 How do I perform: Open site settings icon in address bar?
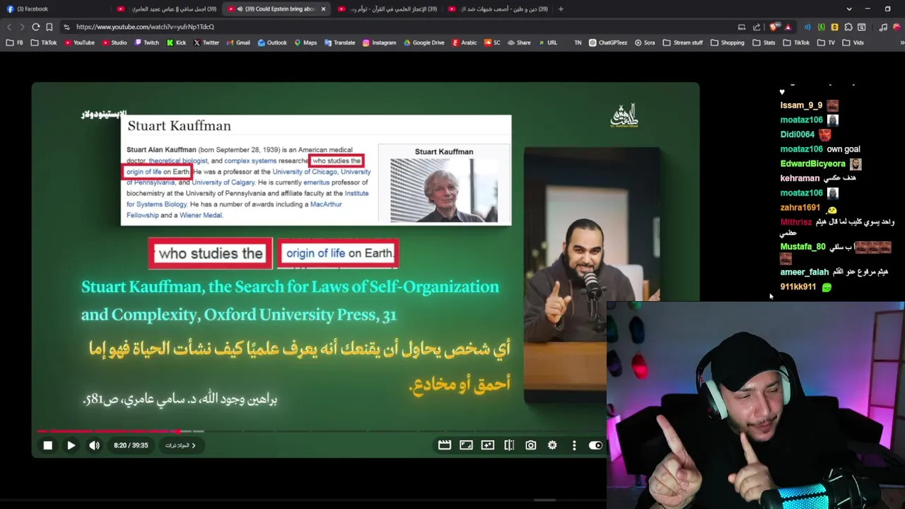click(66, 27)
